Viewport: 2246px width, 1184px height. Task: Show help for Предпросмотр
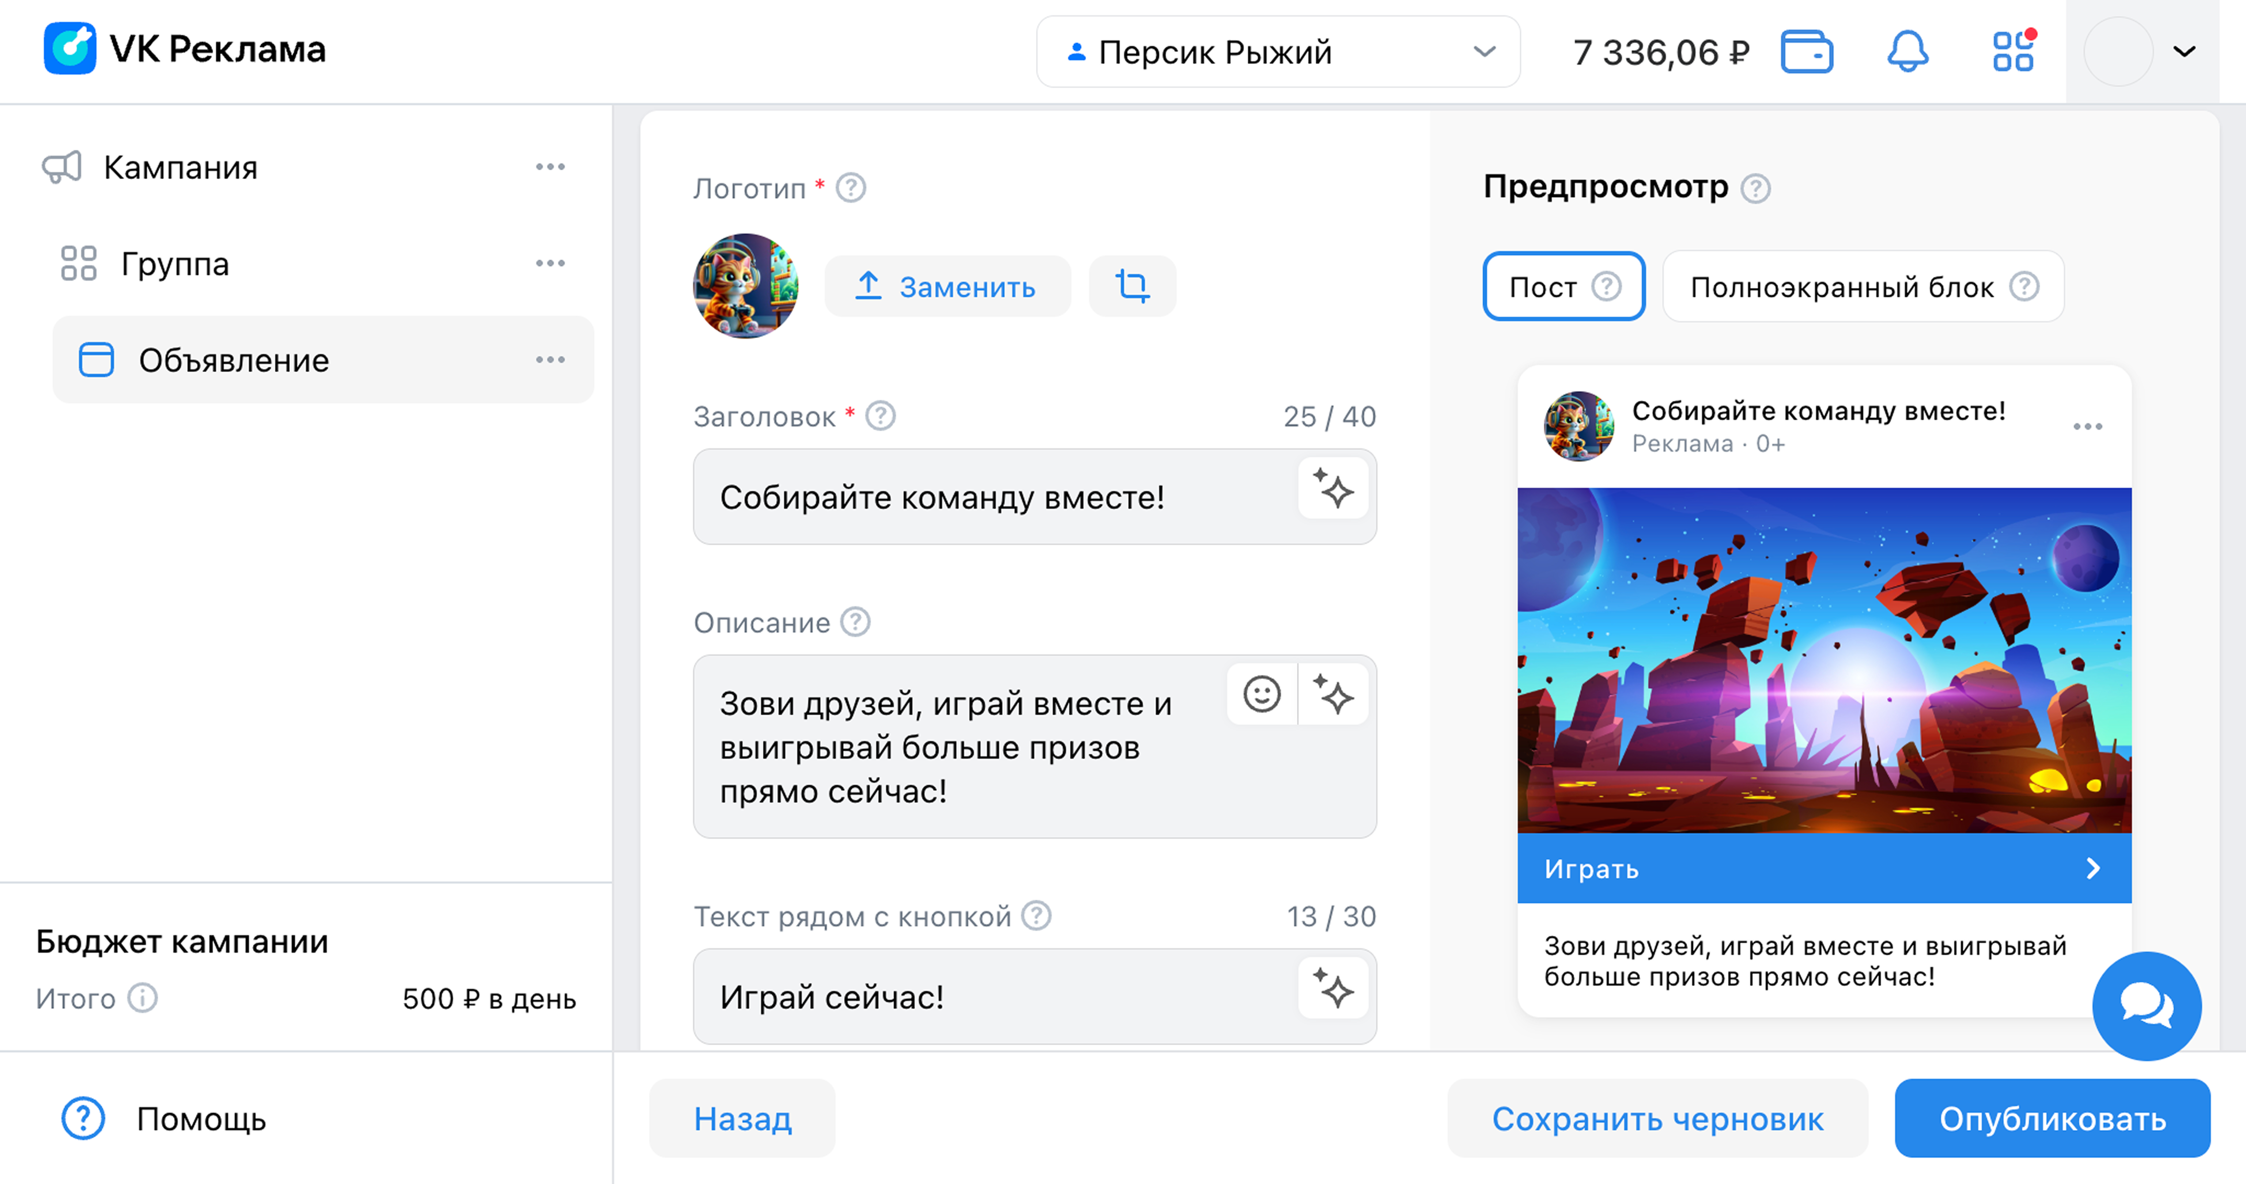tap(1756, 187)
